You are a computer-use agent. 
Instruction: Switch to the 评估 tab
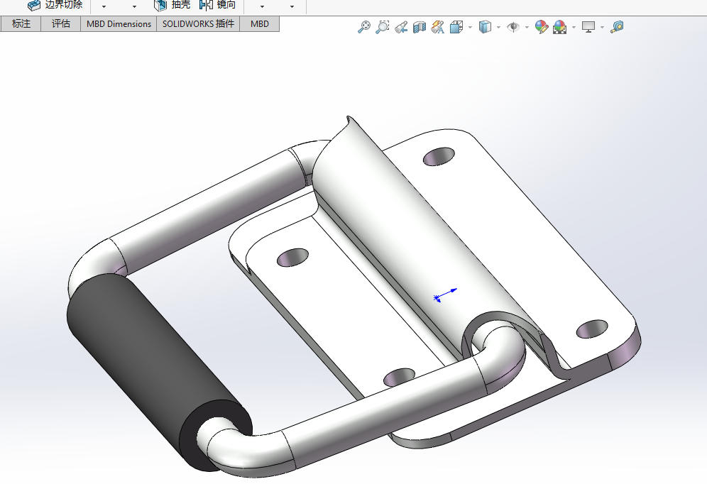tap(61, 23)
